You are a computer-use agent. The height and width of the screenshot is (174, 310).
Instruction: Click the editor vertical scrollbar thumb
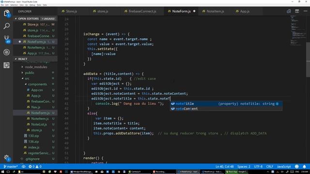click(308, 59)
